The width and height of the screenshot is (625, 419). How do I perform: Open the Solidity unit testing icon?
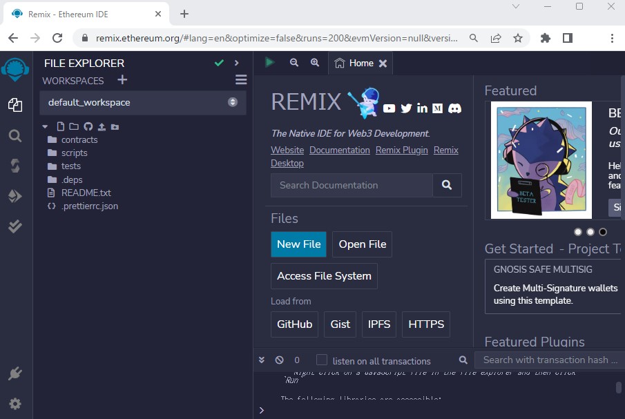[15, 226]
